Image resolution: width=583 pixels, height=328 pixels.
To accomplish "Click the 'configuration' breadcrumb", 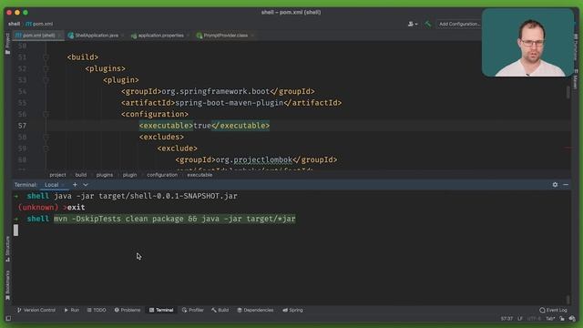I will (x=162, y=175).
